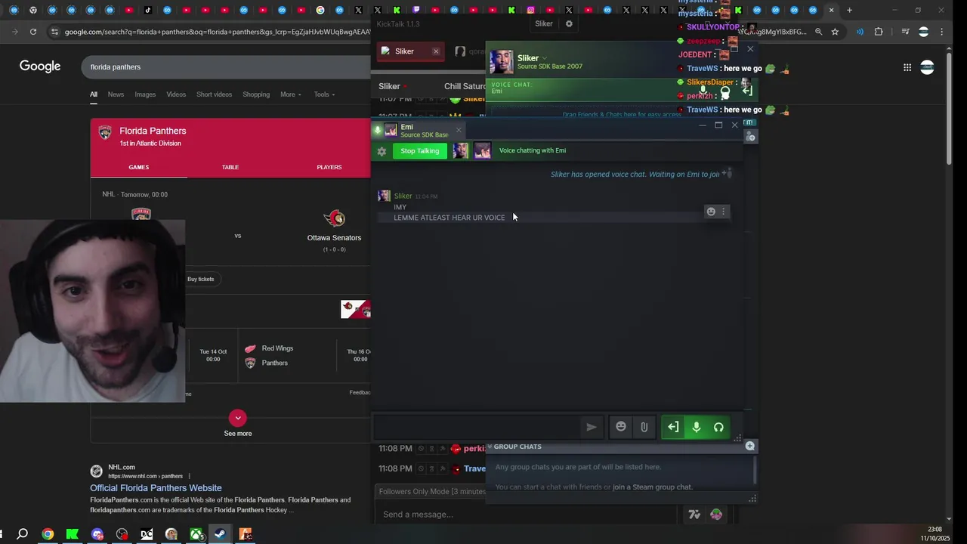Toggle microphone in friends list voice chat bar
967x544 pixels.
(x=703, y=91)
